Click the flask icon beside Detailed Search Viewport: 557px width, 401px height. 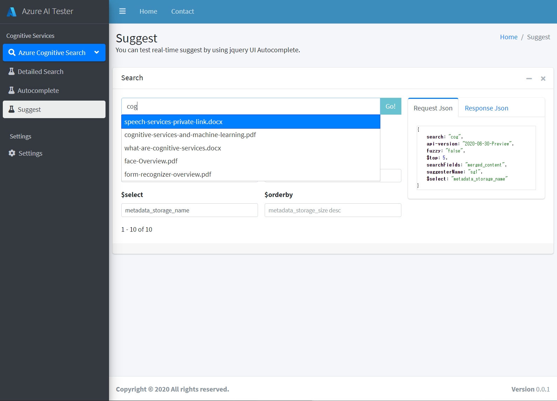point(12,72)
